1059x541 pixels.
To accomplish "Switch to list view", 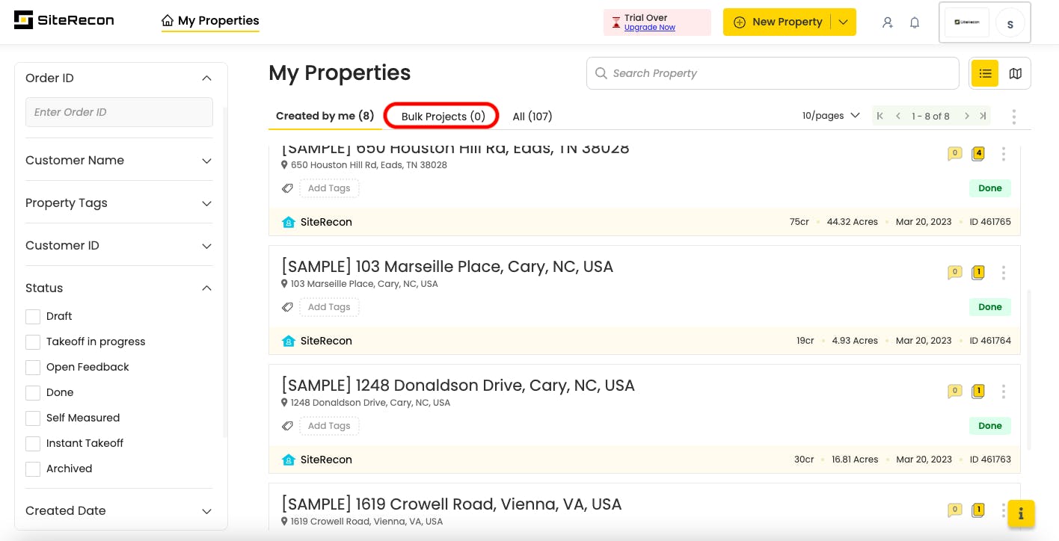I will click(x=985, y=73).
